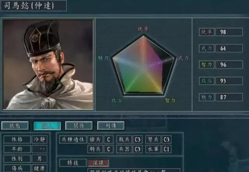Click the 深謀 special skill badge
249x172 pixels.
coord(98,163)
